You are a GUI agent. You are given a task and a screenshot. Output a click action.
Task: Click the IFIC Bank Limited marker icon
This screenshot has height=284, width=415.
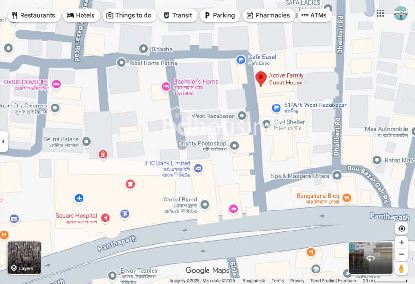point(198,168)
